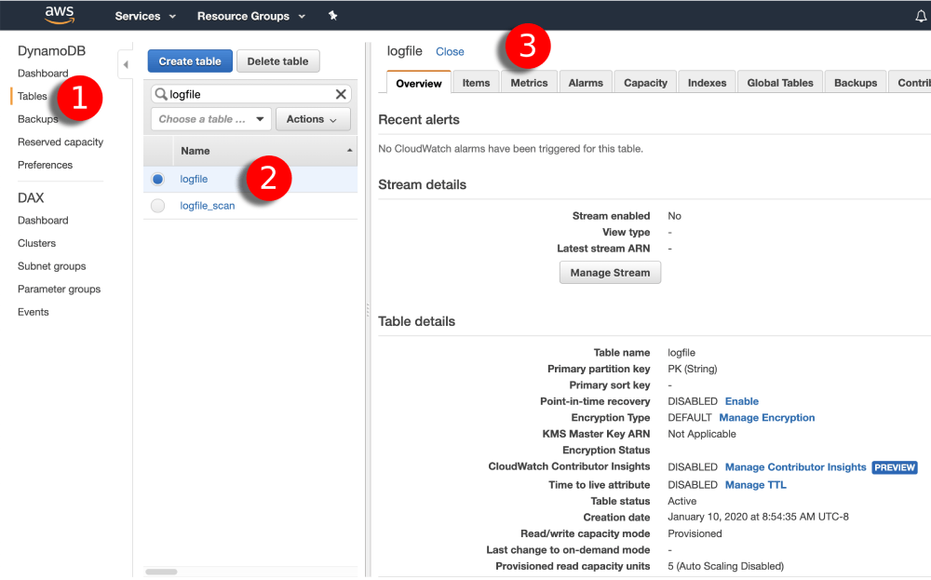Screen dimensions: 931x580
Task: Click the 'PK (String)' partition key value
Action: [x=693, y=369]
